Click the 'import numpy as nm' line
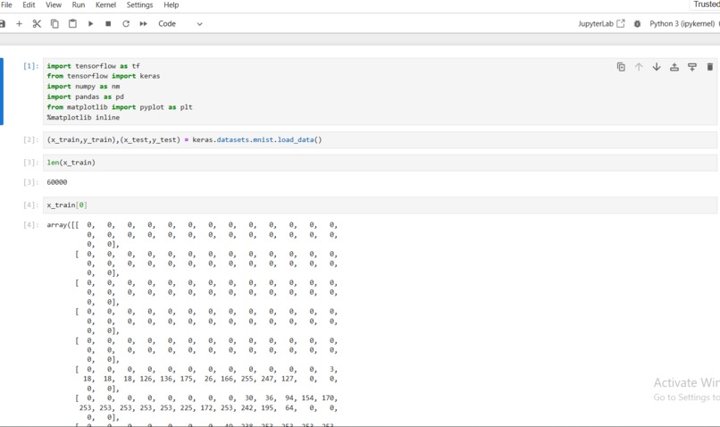The height and width of the screenshot is (427, 720). pyautogui.click(x=83, y=87)
